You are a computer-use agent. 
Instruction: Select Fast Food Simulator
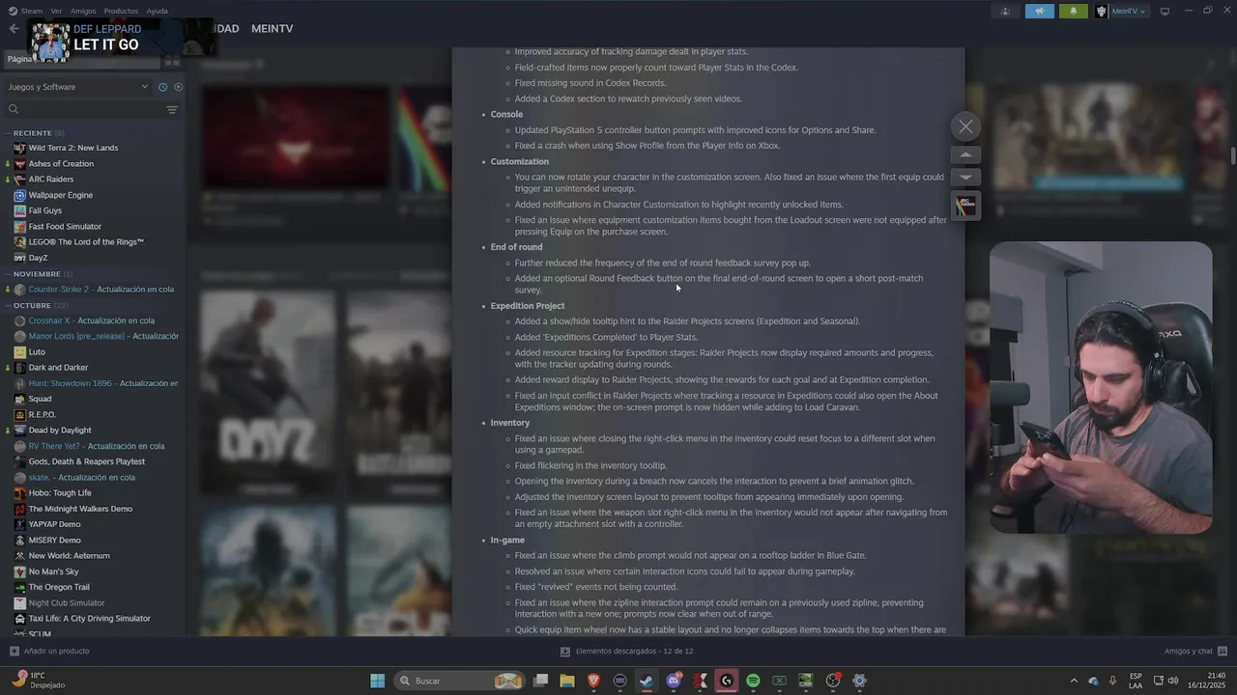point(65,227)
